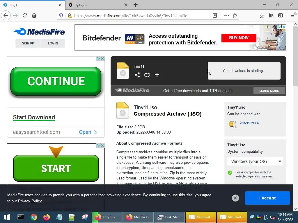298x223 pixels.
Task: Open a new browser tab
Action: 136,5
